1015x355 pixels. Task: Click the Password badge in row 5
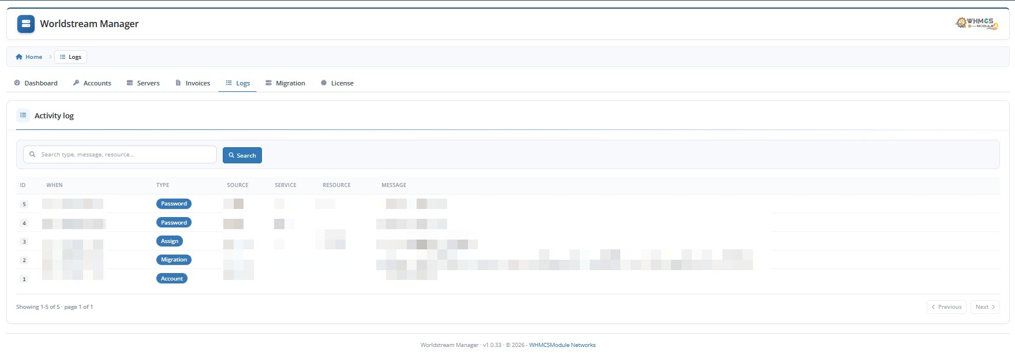click(x=174, y=204)
